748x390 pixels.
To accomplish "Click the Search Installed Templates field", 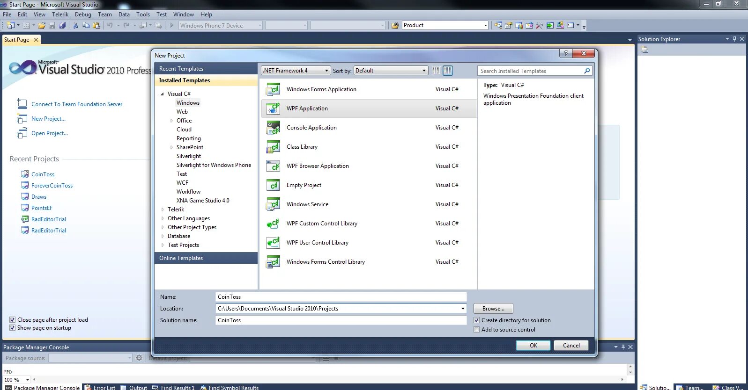I will (530, 71).
